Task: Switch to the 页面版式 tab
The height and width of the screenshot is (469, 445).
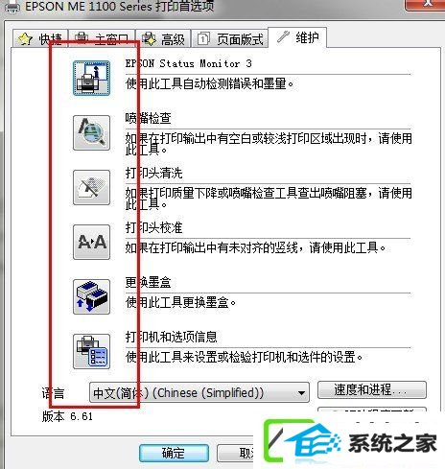Action: 229,39
